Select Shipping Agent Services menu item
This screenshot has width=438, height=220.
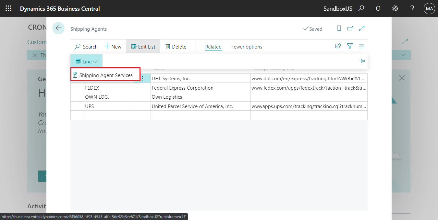(106, 75)
